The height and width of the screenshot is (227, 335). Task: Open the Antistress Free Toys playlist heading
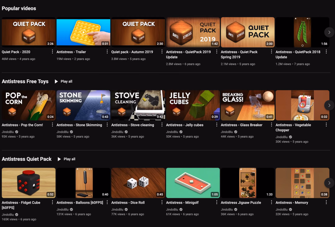pos(25,81)
